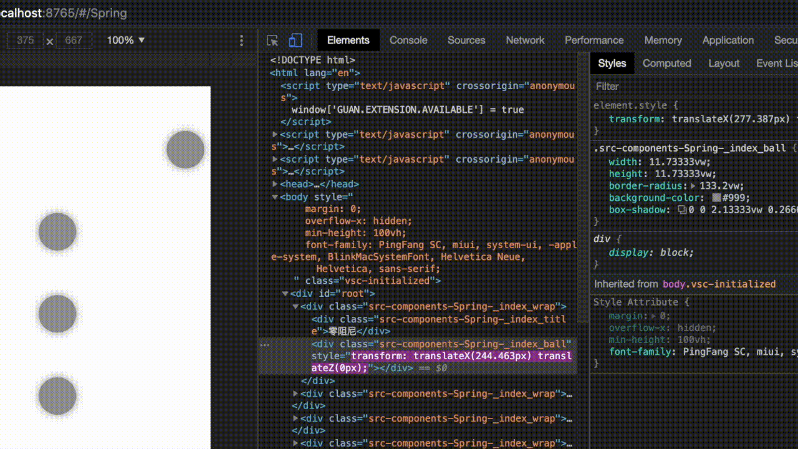Click the localhost:8765 address bar URL
This screenshot has height=449, width=798.
tap(64, 12)
